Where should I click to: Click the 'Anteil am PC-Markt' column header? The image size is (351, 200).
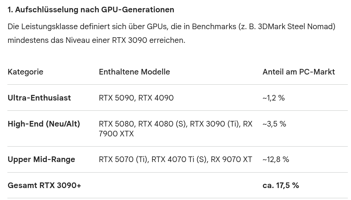[299, 72]
